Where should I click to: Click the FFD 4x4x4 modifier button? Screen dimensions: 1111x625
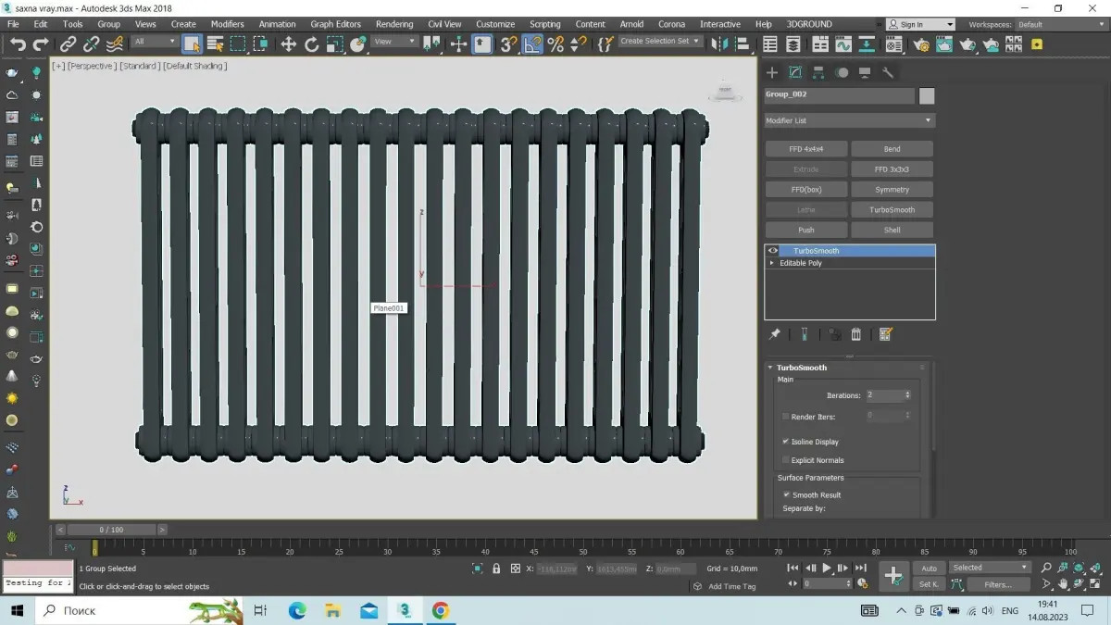click(805, 149)
